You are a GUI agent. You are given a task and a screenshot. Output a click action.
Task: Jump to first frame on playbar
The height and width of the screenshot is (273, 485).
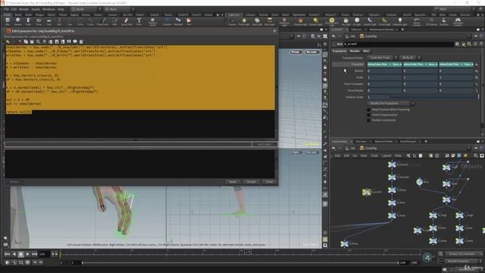(x=7, y=254)
